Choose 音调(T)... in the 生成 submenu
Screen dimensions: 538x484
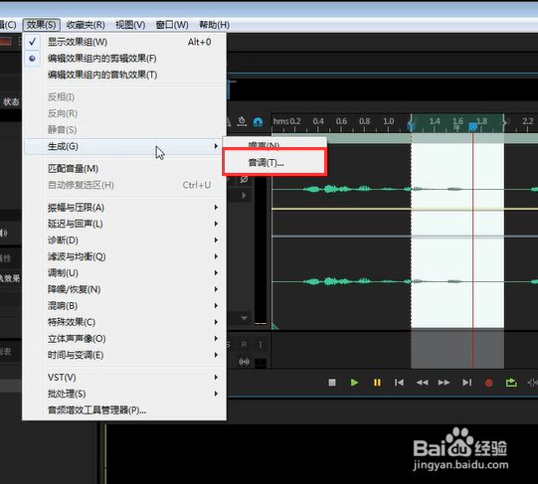[274, 163]
